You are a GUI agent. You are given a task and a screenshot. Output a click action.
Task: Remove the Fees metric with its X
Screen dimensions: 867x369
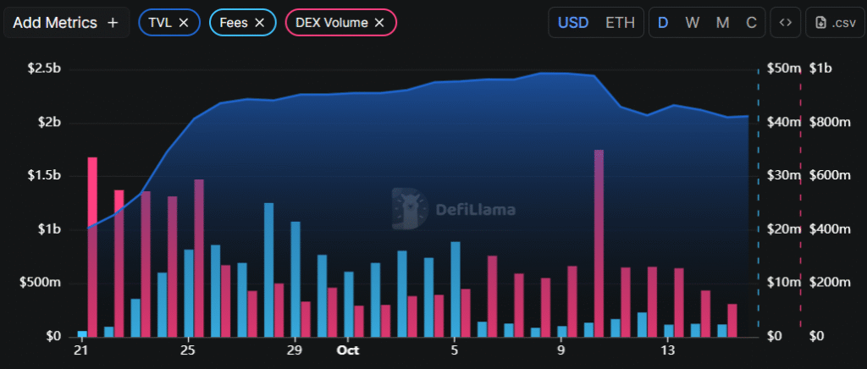[x=259, y=23]
